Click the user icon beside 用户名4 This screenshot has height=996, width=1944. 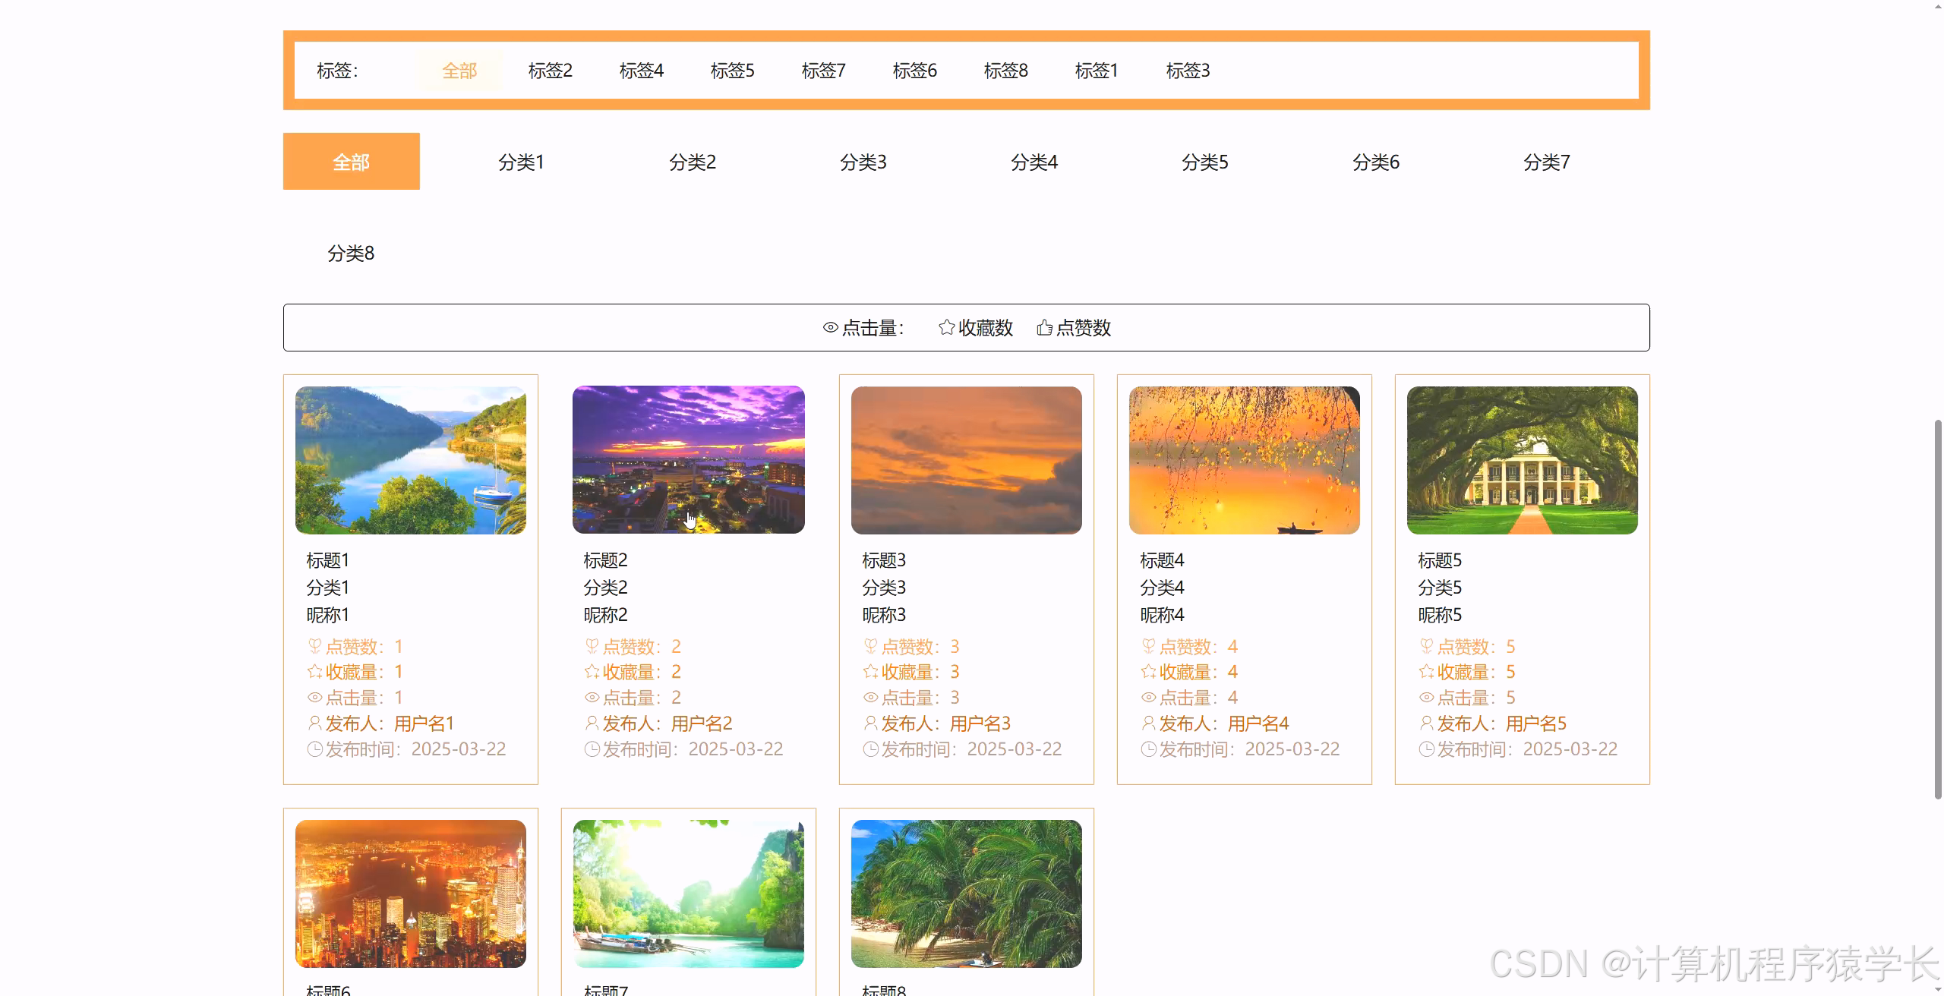[x=1148, y=723]
